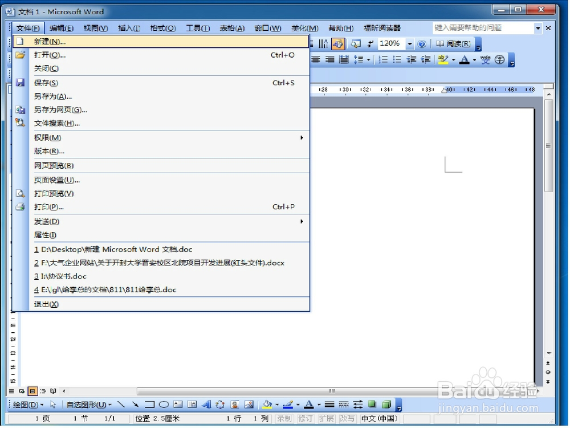Open the dash style options
570x428 pixels.
coord(344,405)
